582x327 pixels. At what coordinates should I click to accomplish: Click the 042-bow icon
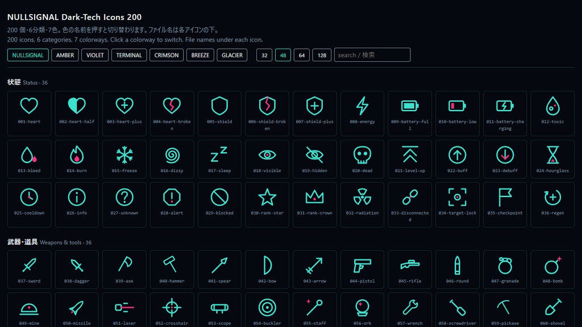[x=267, y=266]
